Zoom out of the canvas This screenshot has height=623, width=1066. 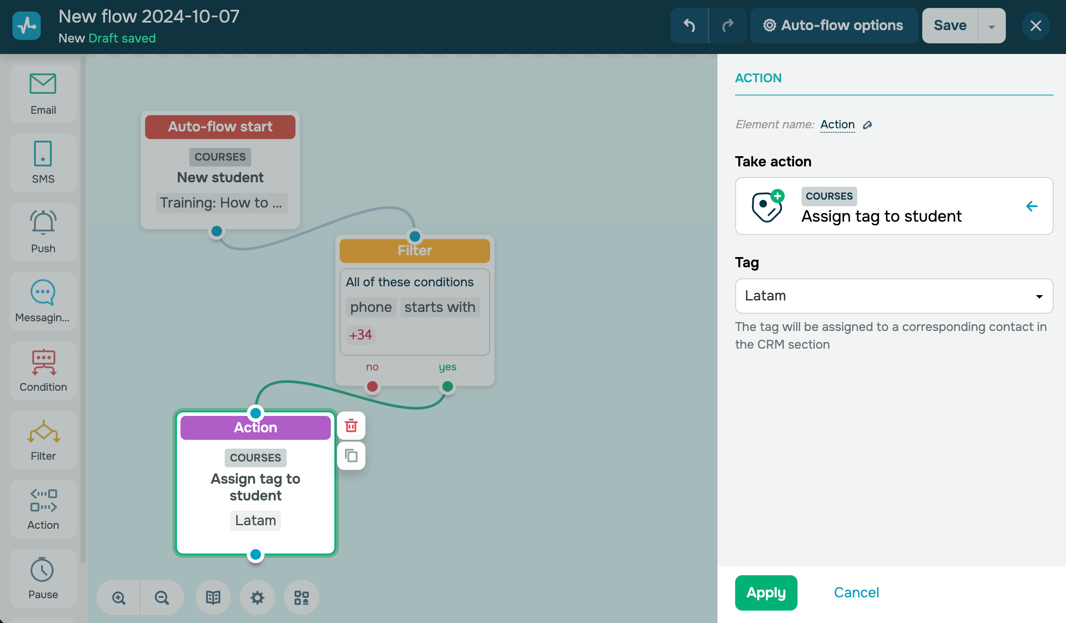[162, 598]
